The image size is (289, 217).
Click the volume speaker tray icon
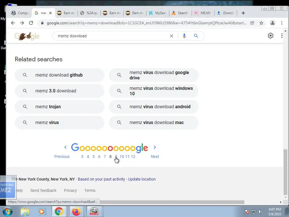(x=260, y=212)
